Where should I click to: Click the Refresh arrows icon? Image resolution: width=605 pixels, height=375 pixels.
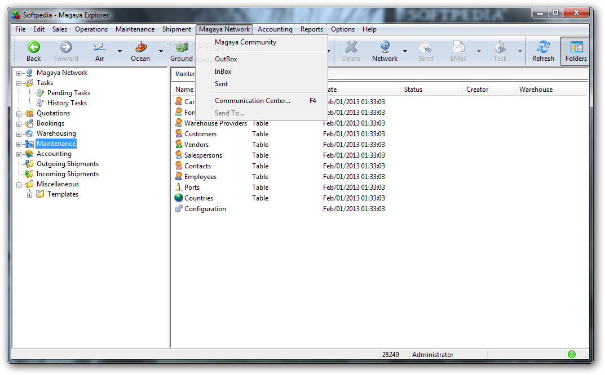coord(544,47)
